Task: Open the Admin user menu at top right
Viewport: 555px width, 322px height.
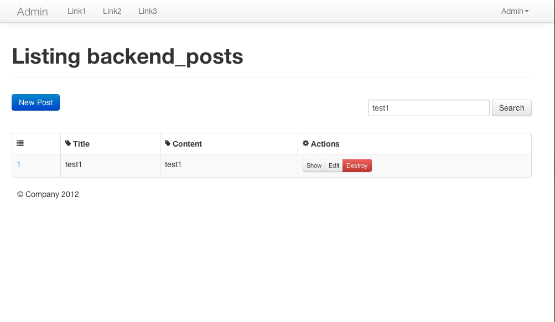Action: (515, 11)
